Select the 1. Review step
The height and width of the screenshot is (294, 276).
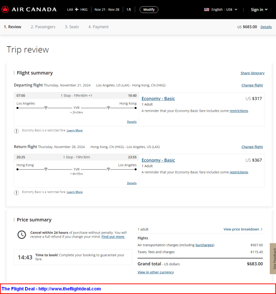pyautogui.click(x=13, y=27)
